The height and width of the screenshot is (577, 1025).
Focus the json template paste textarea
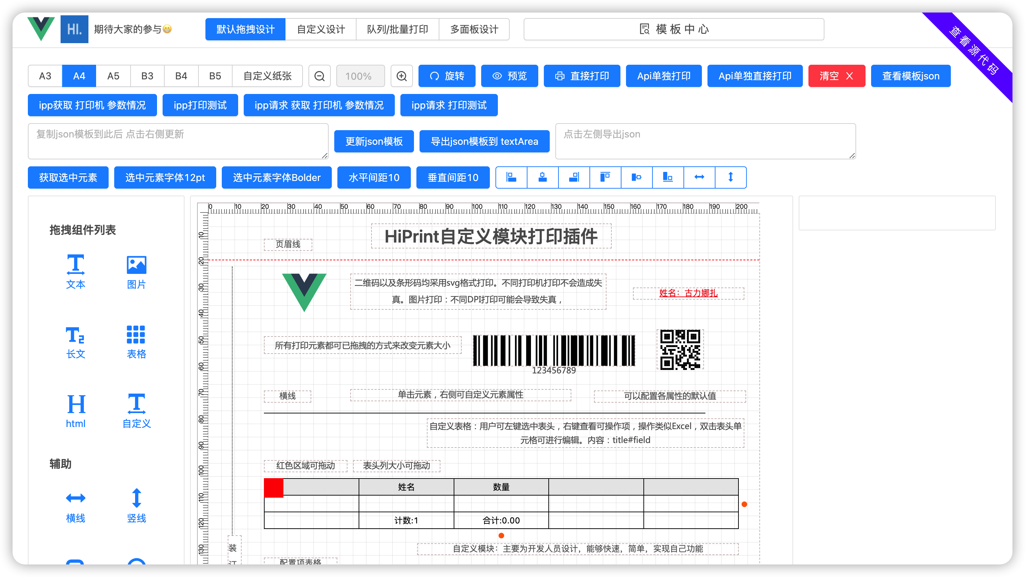pos(178,141)
